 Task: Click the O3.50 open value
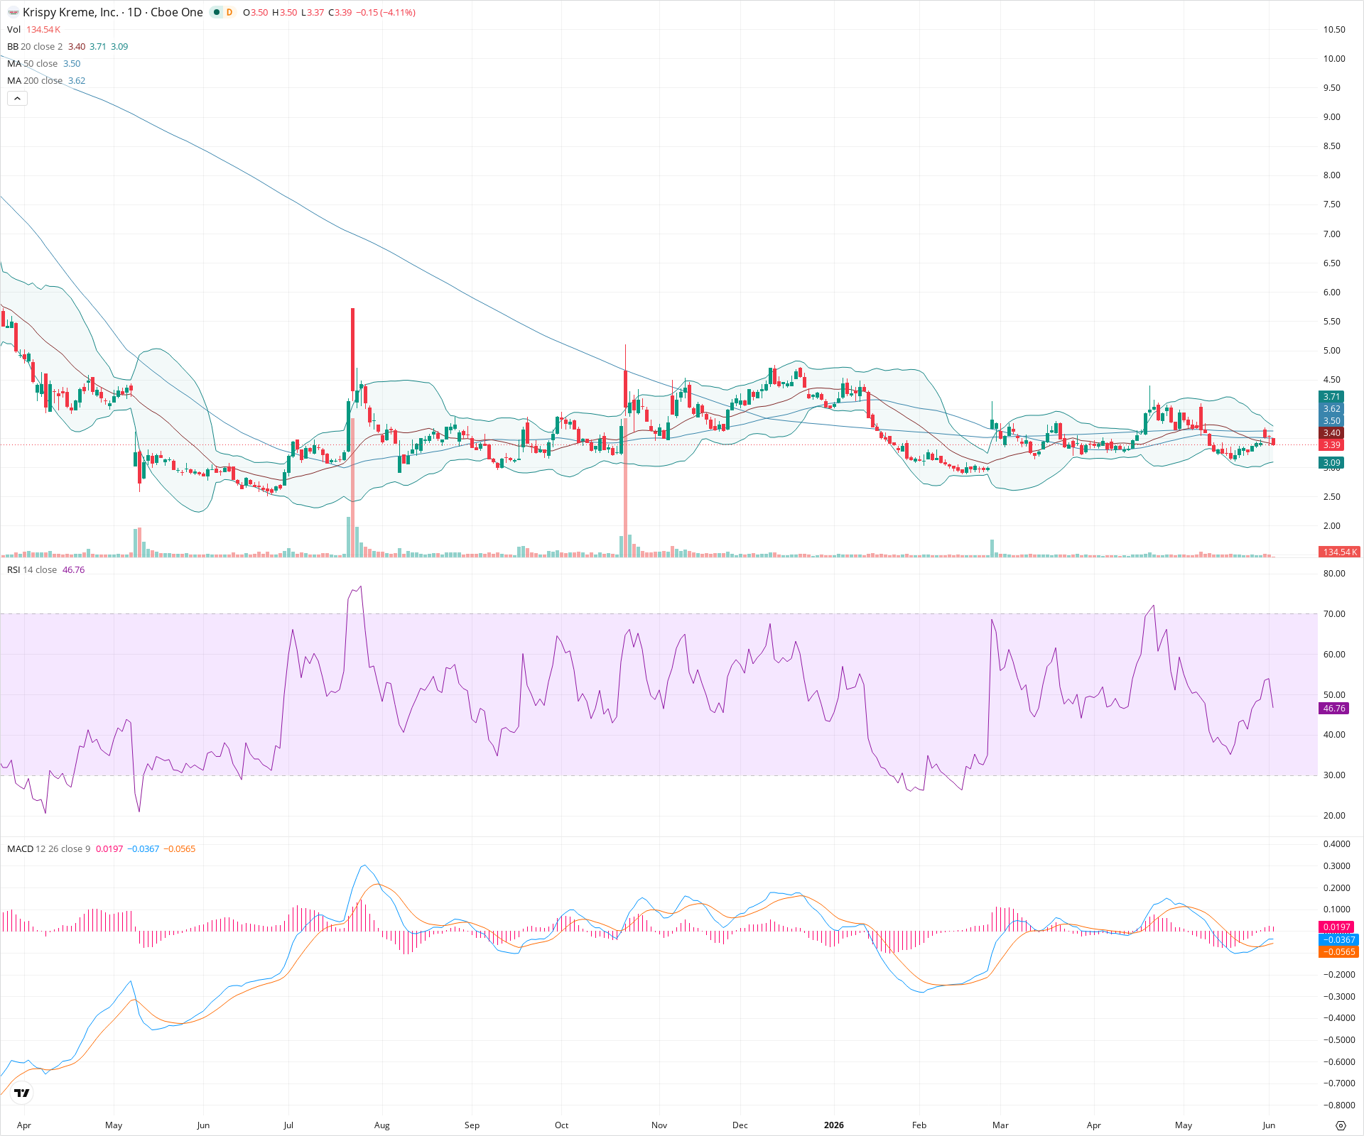pyautogui.click(x=256, y=12)
